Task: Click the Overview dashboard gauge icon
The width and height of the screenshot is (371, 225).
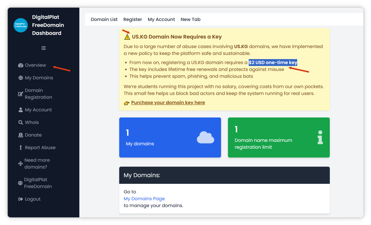Action: point(21,65)
